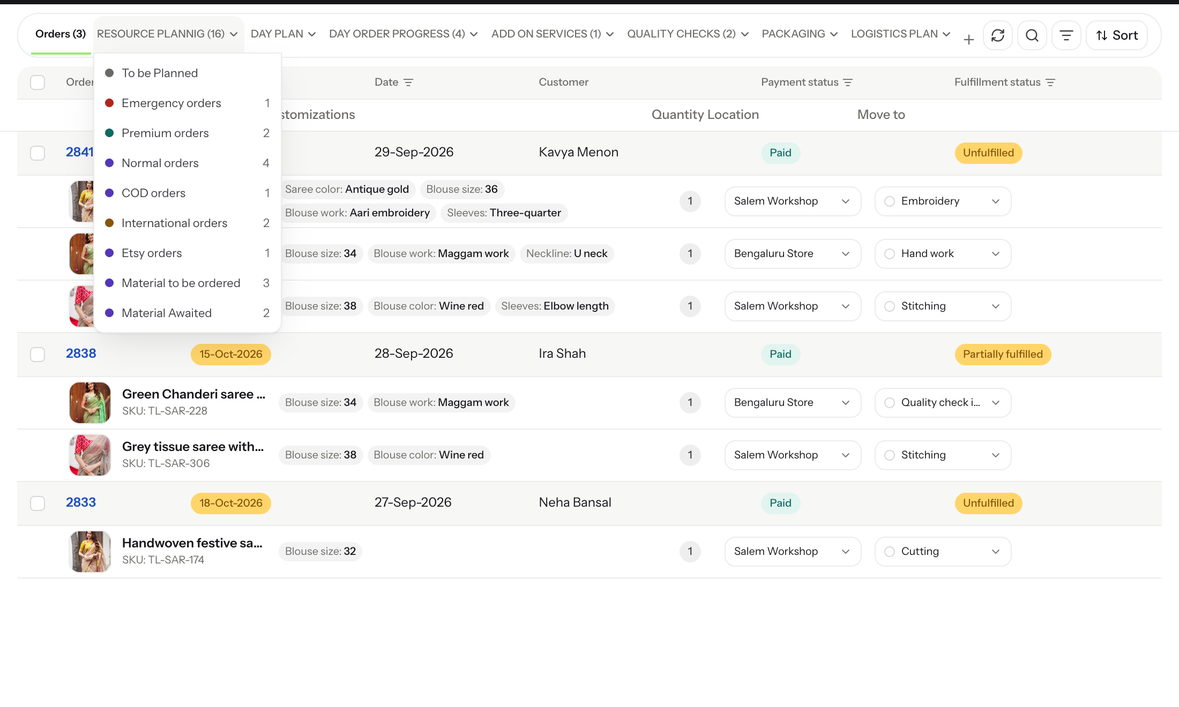
Task: Open Bengaluru Store dropdown for Green Chanderi saree
Action: coord(793,403)
